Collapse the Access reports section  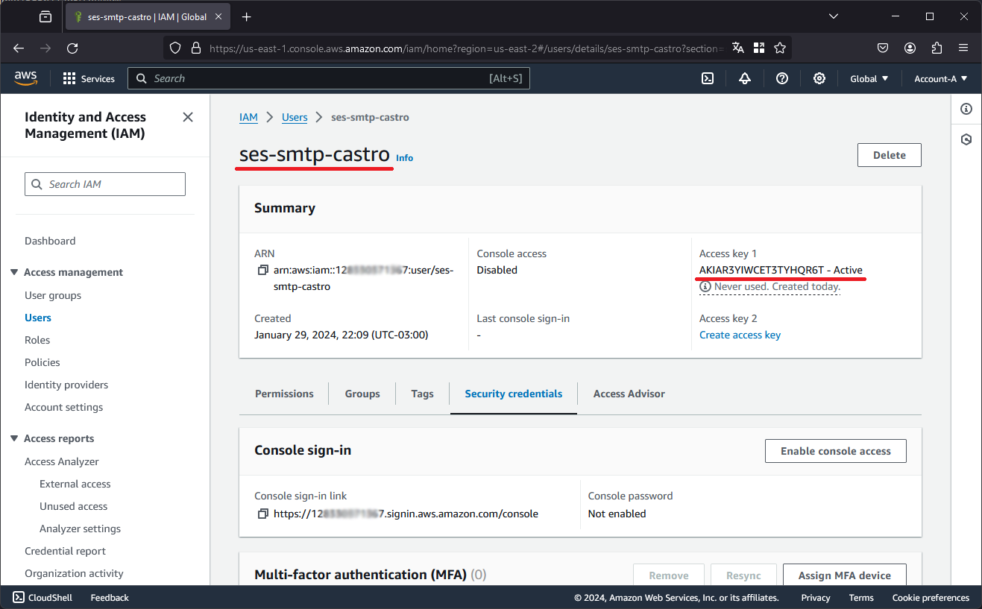pos(14,438)
